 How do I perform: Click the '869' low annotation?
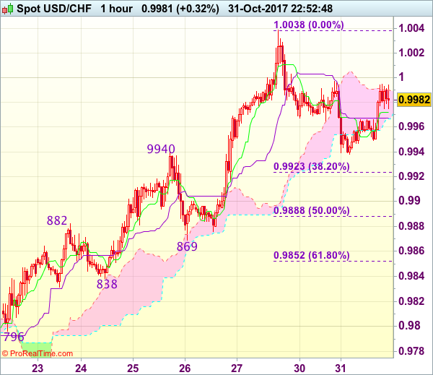point(187,246)
